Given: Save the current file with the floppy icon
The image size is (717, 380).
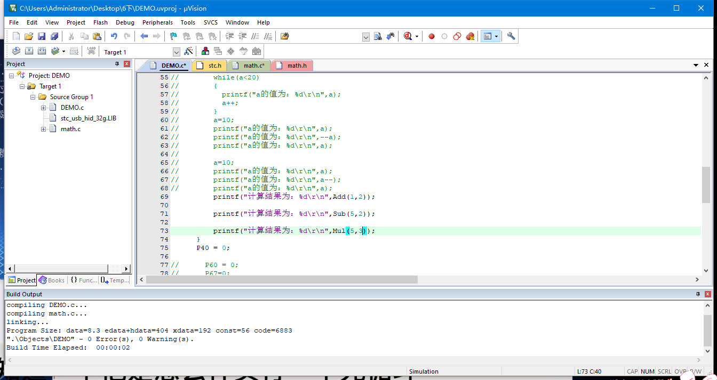Looking at the screenshot, I should point(42,36).
